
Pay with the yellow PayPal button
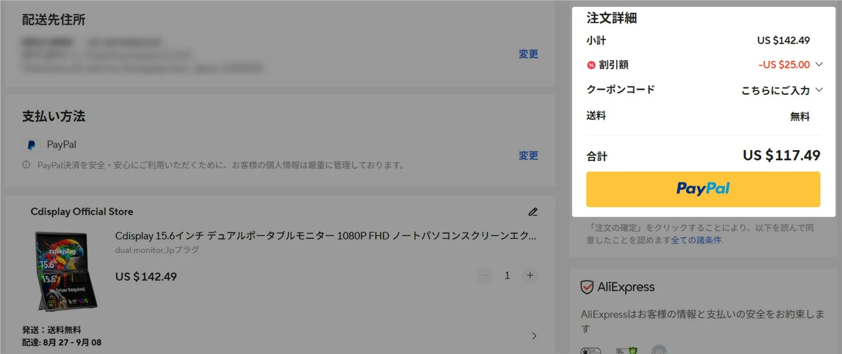point(703,189)
